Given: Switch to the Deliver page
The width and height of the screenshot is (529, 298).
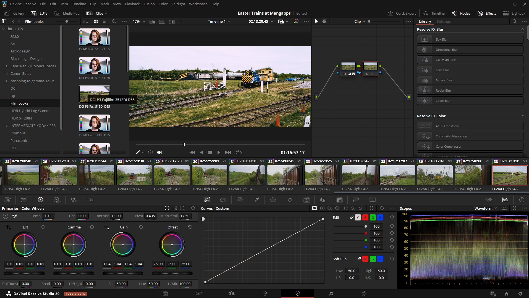Looking at the screenshot, I should [x=364, y=294].
